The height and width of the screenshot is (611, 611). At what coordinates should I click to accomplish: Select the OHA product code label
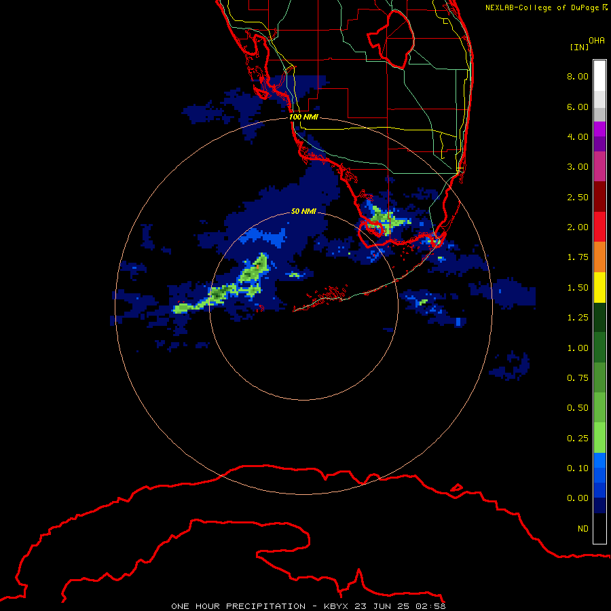pyautogui.click(x=597, y=41)
